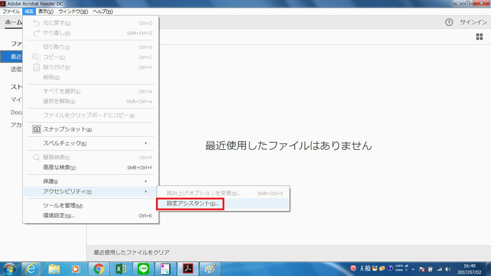Click the volume speaker icon in the tray

click(x=448, y=269)
